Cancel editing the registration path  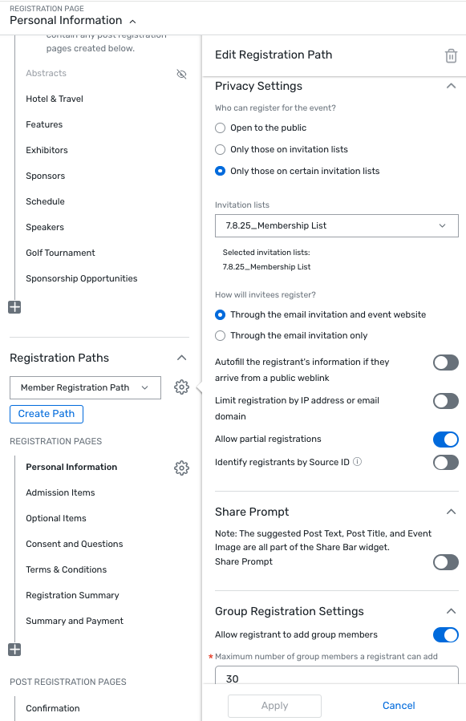point(399,706)
